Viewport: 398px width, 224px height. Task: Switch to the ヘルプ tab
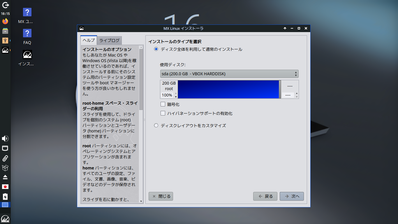tap(89, 40)
